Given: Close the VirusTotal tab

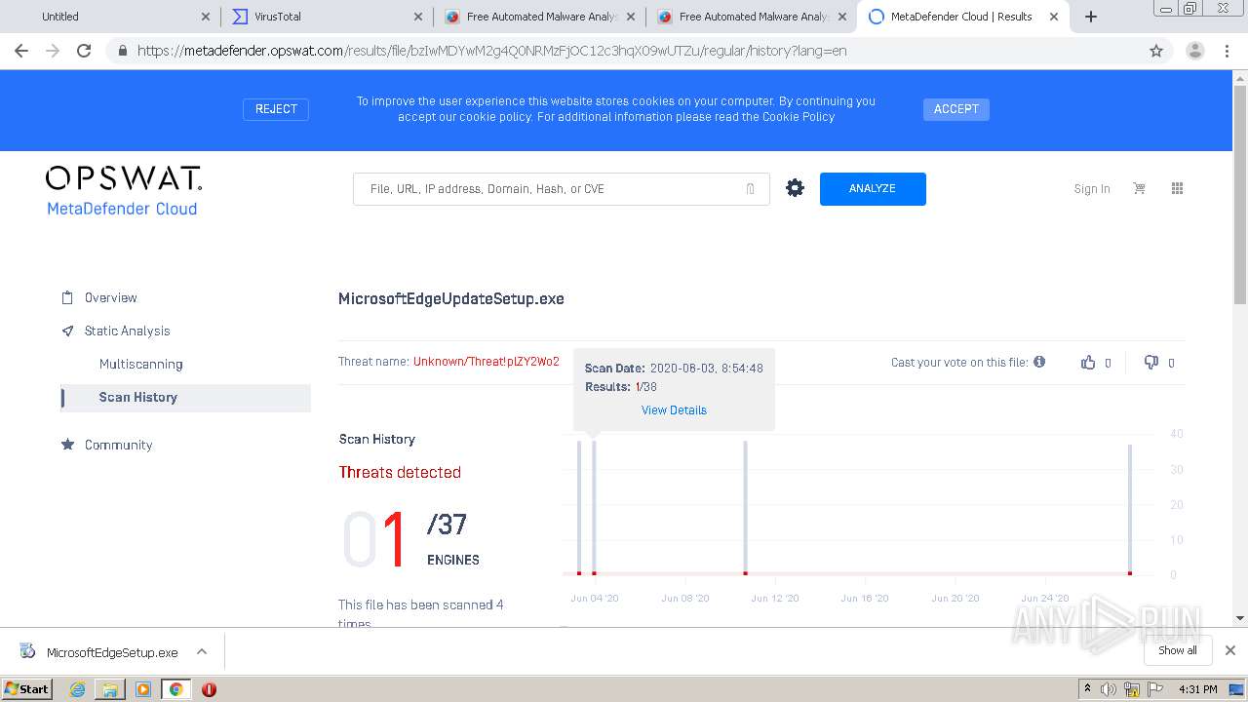Looking at the screenshot, I should point(417,17).
